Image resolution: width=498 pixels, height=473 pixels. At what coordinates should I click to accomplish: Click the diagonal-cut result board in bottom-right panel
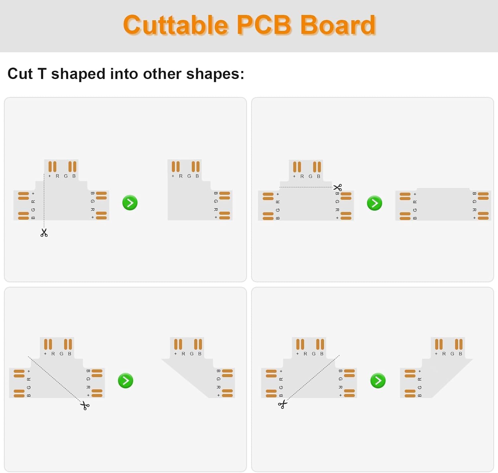tap(436, 367)
